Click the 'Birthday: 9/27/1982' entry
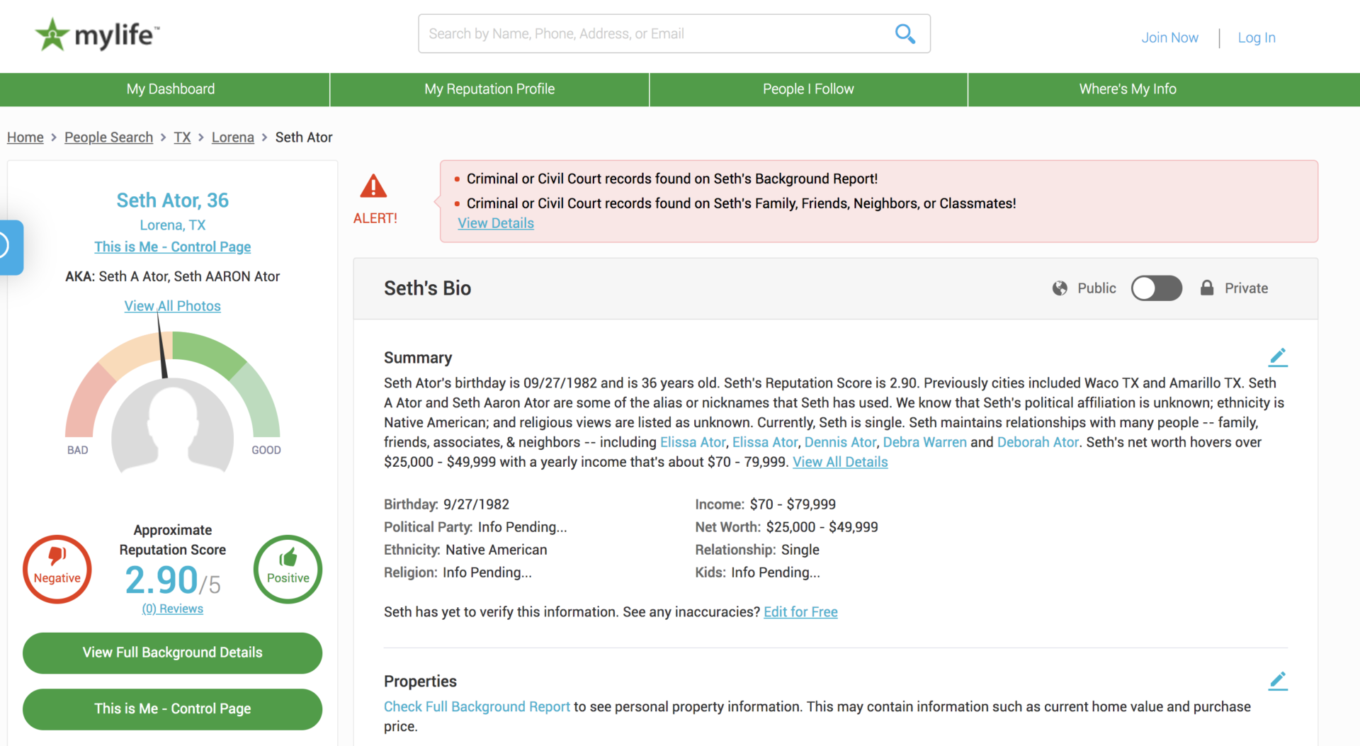The height and width of the screenshot is (746, 1360). [447, 504]
